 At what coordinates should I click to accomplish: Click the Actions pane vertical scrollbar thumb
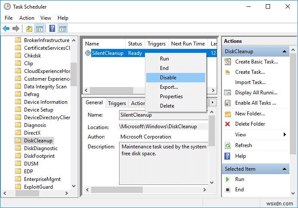[x=293, y=104]
